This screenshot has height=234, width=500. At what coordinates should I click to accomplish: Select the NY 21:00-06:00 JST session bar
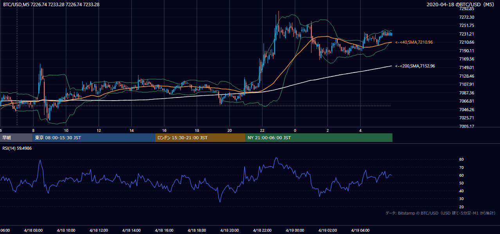[x=319, y=138]
